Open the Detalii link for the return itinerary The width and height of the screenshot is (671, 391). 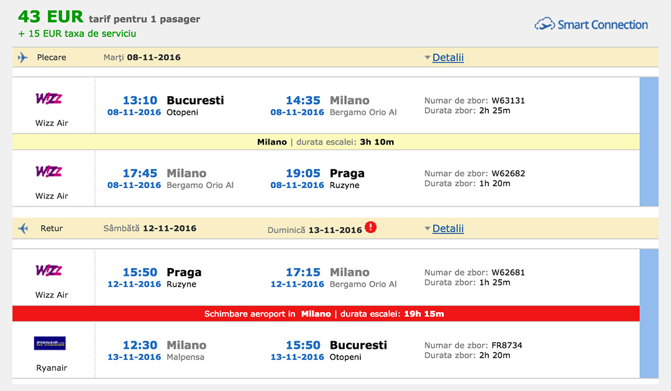coord(447,228)
